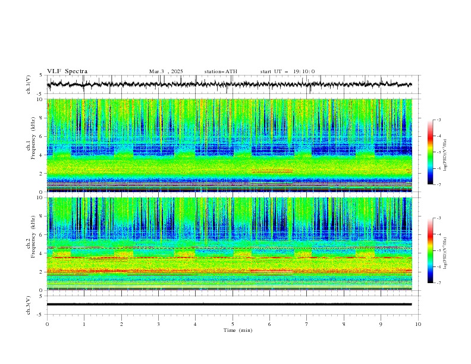This screenshot has height=364, width=471.
Task: Click the ch.2 spectrogram color bar
Action: pyautogui.click(x=430, y=250)
